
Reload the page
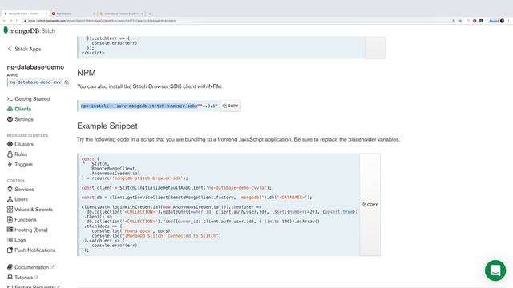click(18, 21)
